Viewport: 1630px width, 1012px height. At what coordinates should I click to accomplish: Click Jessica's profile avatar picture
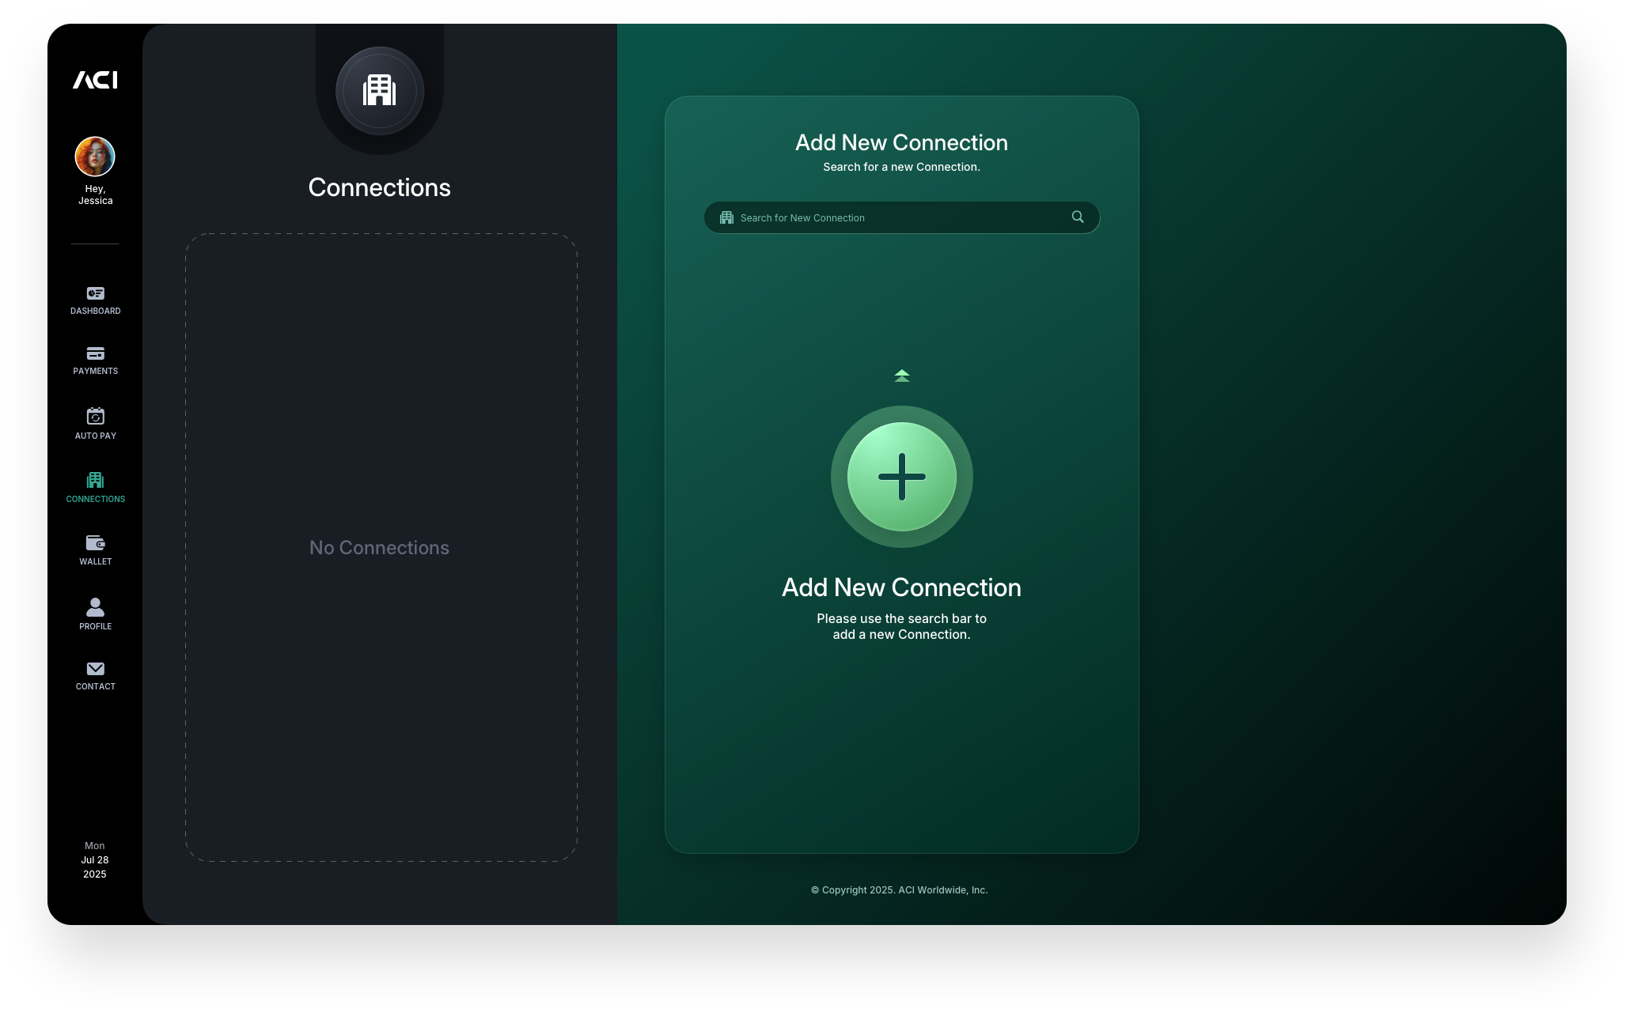(95, 156)
